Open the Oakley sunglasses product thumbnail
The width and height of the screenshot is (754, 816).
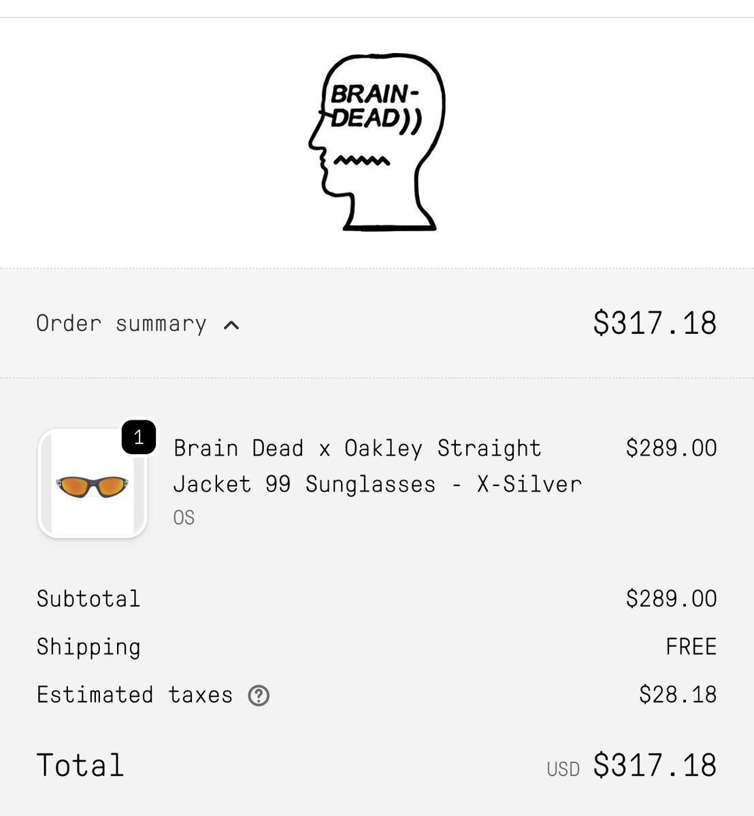coord(93,484)
